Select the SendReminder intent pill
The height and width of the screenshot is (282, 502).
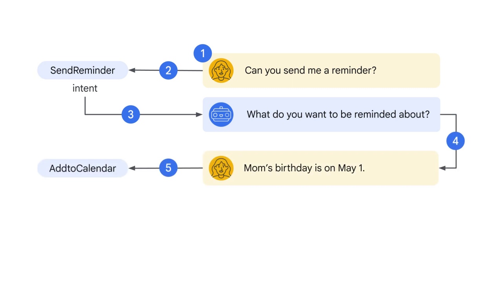[x=83, y=70]
